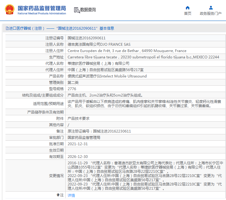Viewport: 226px width, 200px height.
Task: Click the 有效期至 label
Action: pos(56,157)
